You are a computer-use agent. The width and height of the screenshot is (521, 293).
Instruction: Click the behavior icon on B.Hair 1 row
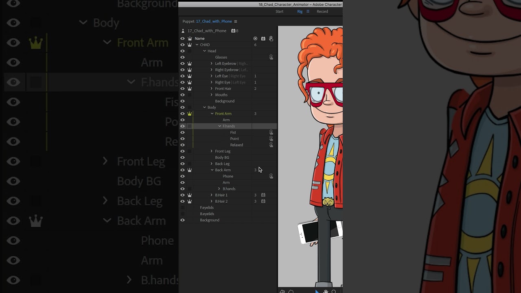(x=263, y=195)
